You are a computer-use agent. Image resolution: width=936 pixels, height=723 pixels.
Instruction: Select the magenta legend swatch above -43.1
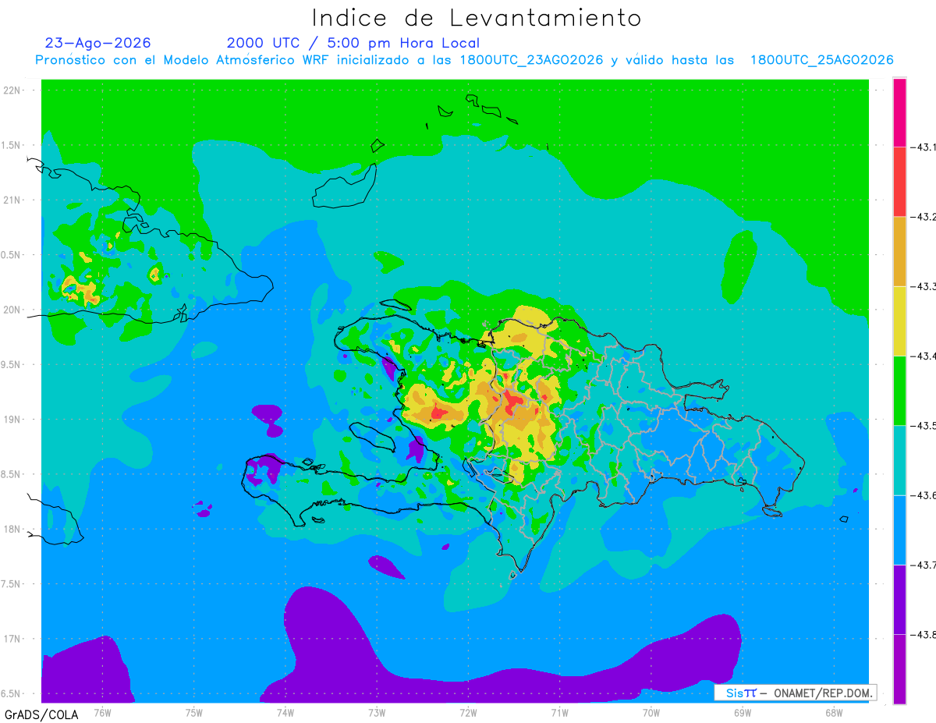pyautogui.click(x=899, y=112)
